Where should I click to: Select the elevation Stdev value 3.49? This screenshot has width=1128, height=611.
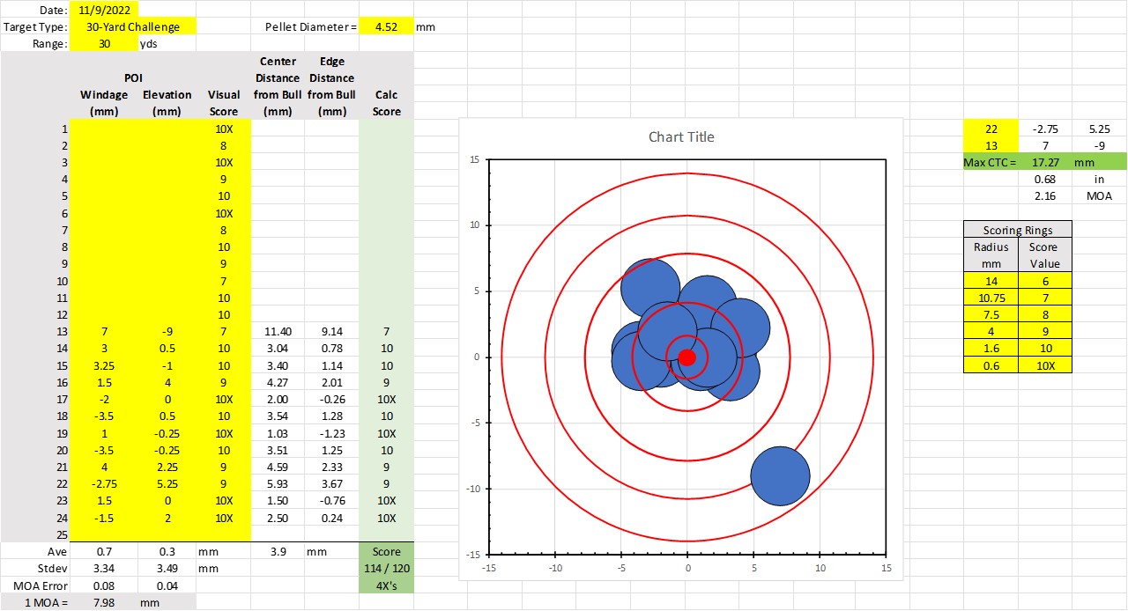[167, 569]
